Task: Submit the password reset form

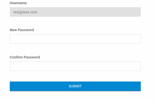Action: click(75, 86)
